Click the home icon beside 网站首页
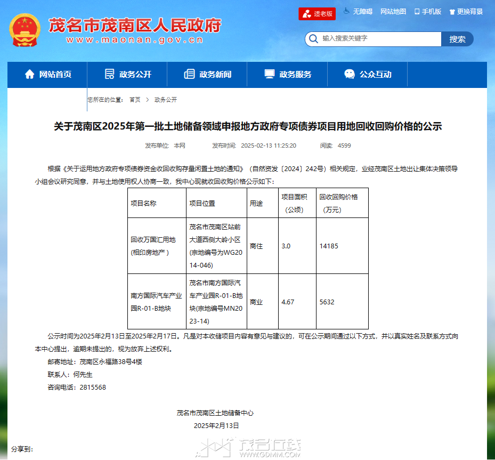This screenshot has width=495, height=460. coord(30,74)
